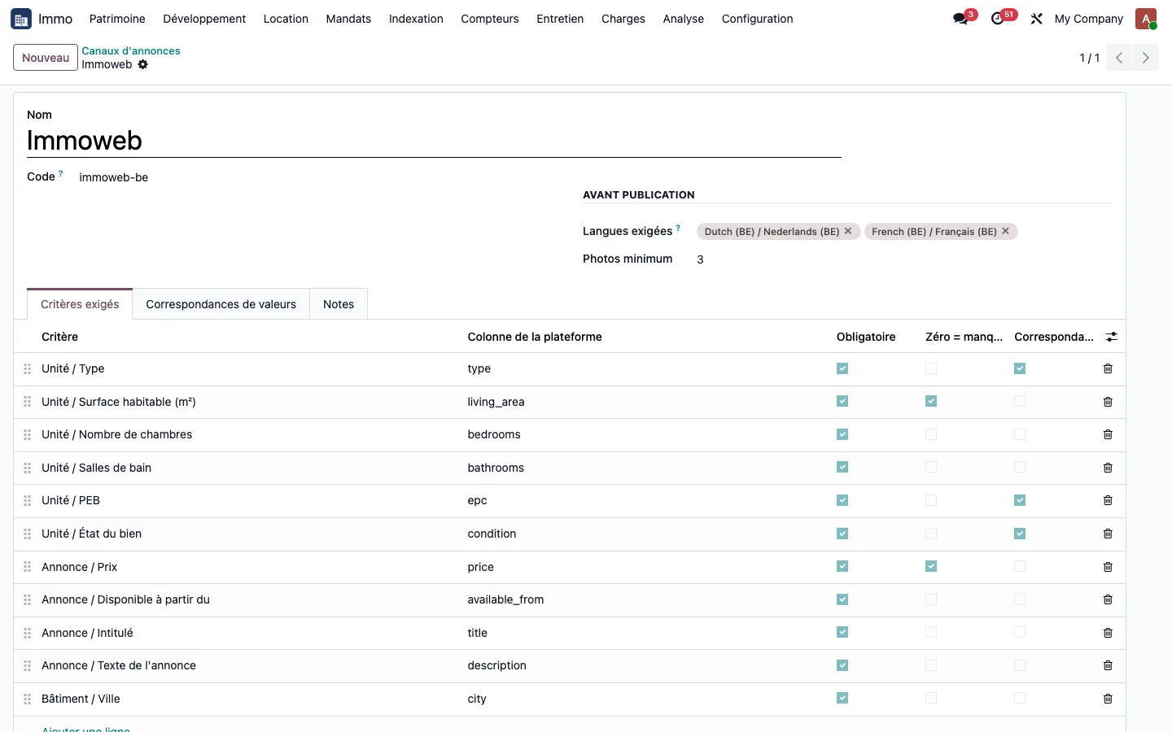Delete the Bâtiment / Ville row
Image resolution: width=1172 pixels, height=732 pixels.
click(x=1108, y=699)
